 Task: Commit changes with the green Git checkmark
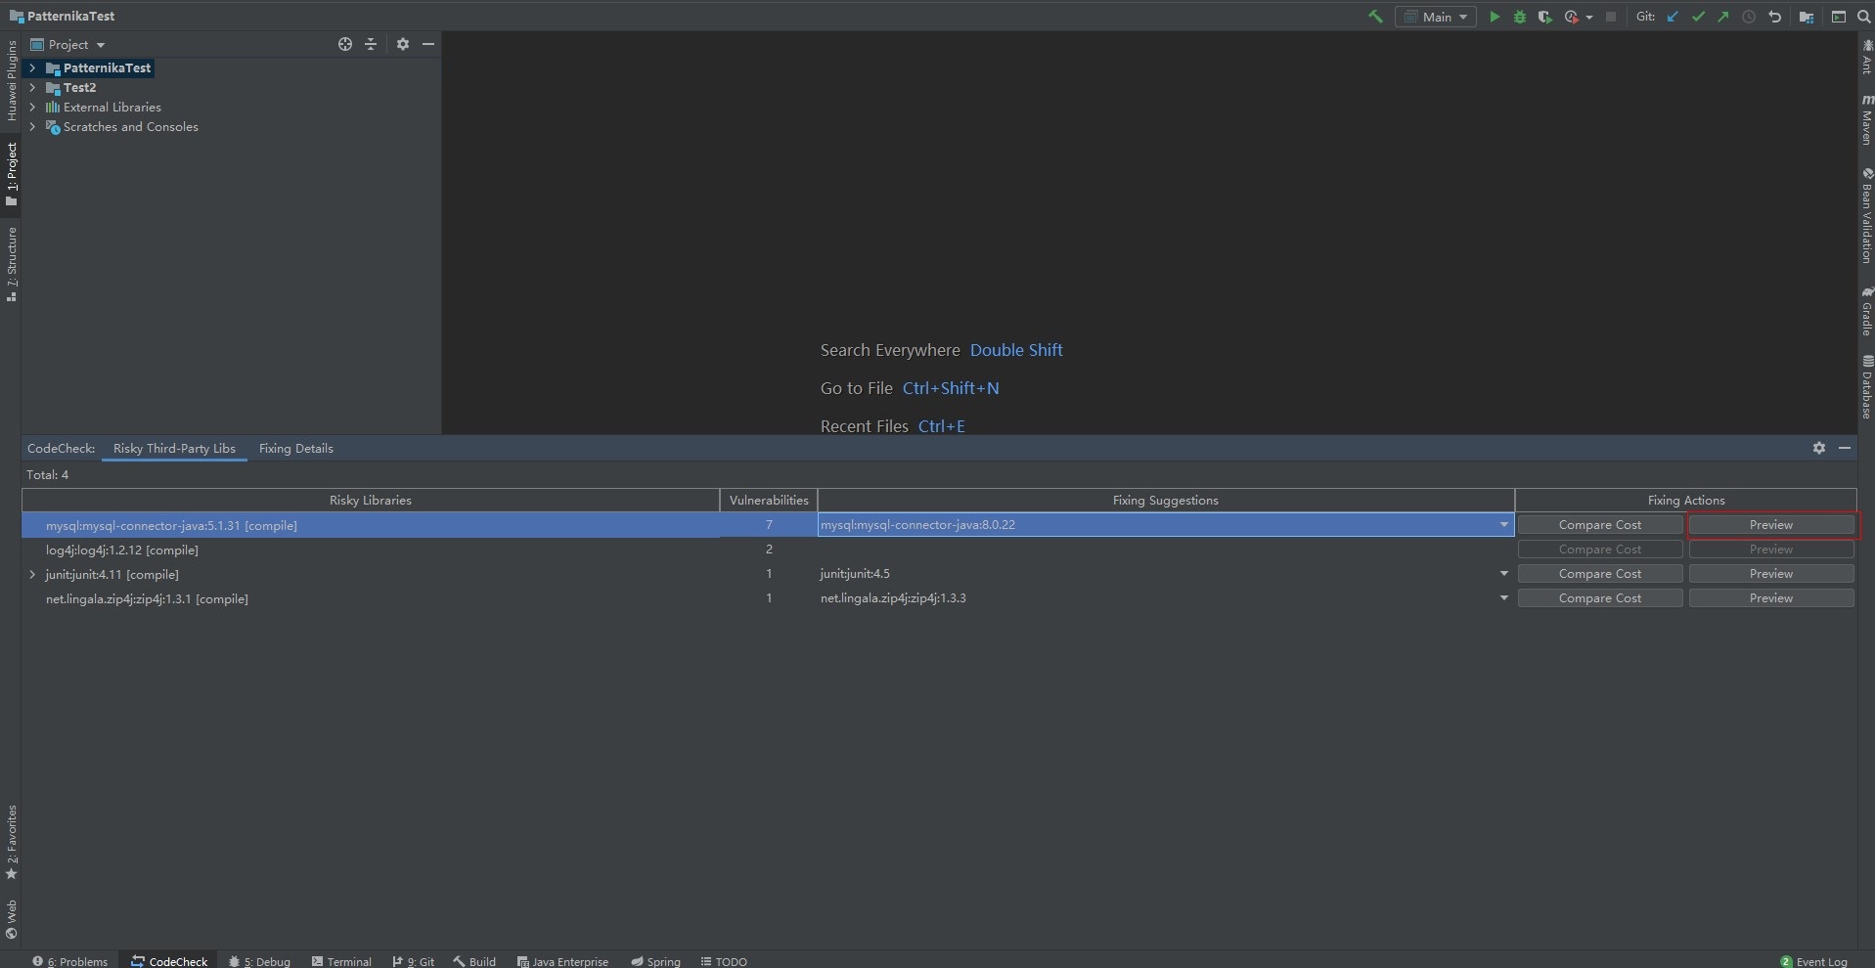[1698, 17]
